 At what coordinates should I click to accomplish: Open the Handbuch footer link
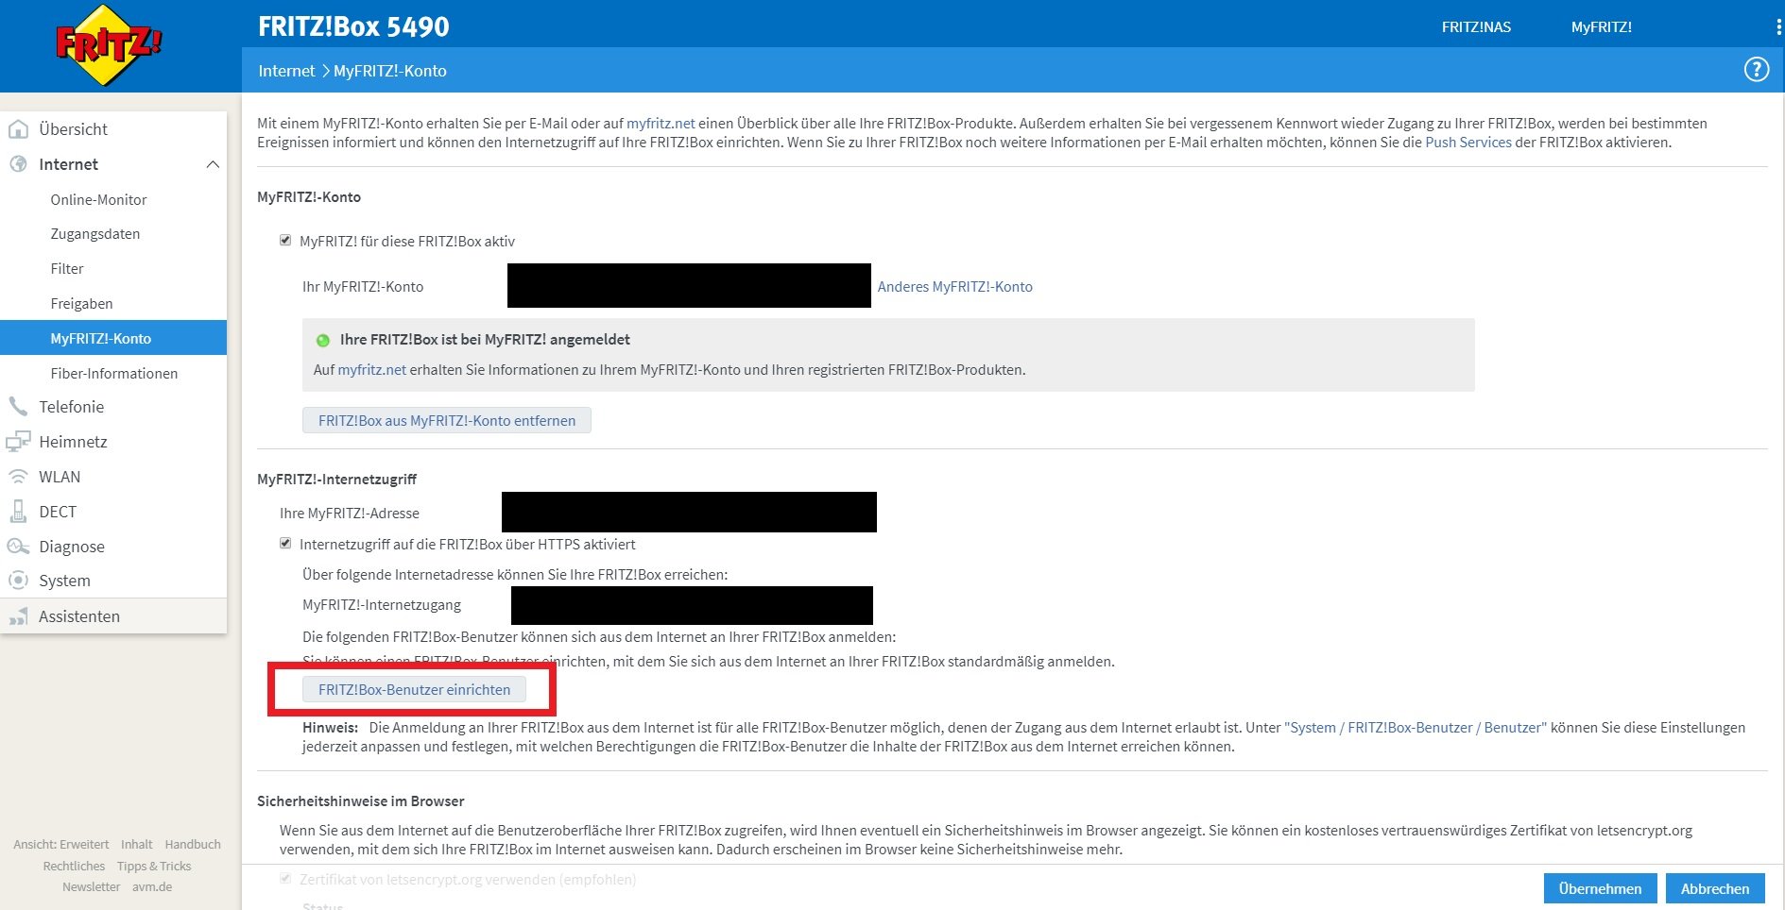[x=193, y=845]
